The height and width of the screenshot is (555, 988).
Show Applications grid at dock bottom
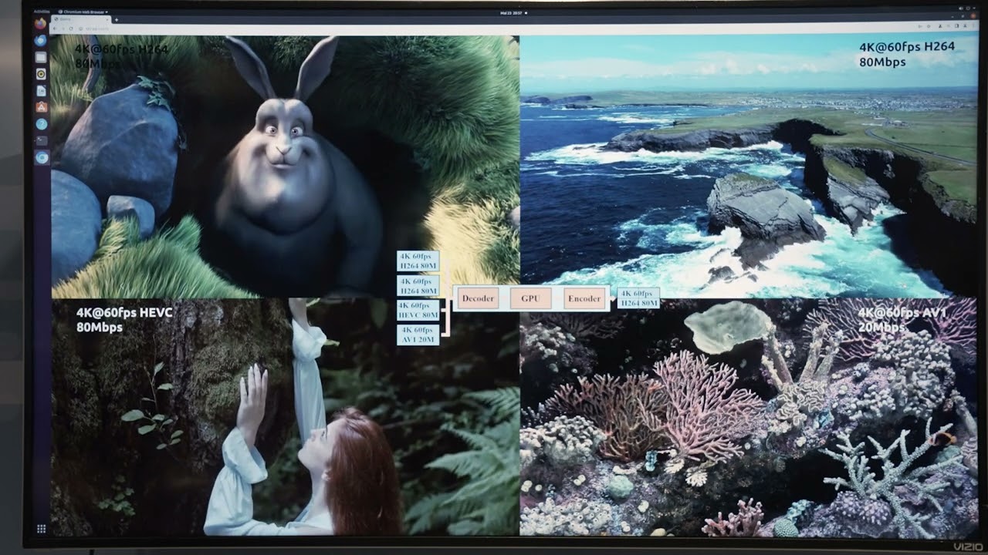(41, 529)
